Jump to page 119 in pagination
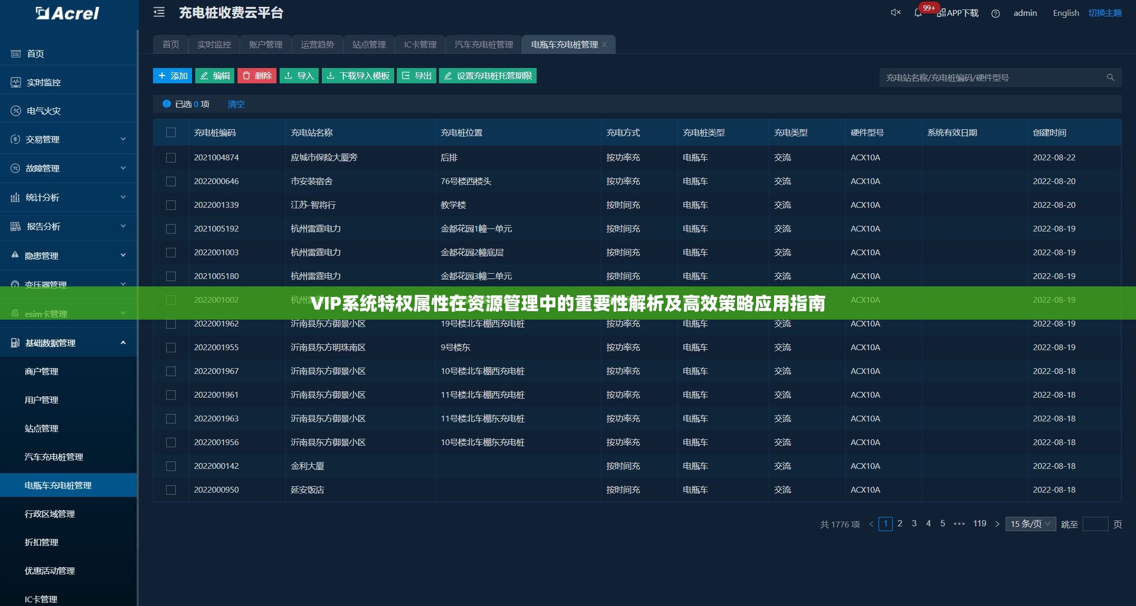 coord(979,523)
